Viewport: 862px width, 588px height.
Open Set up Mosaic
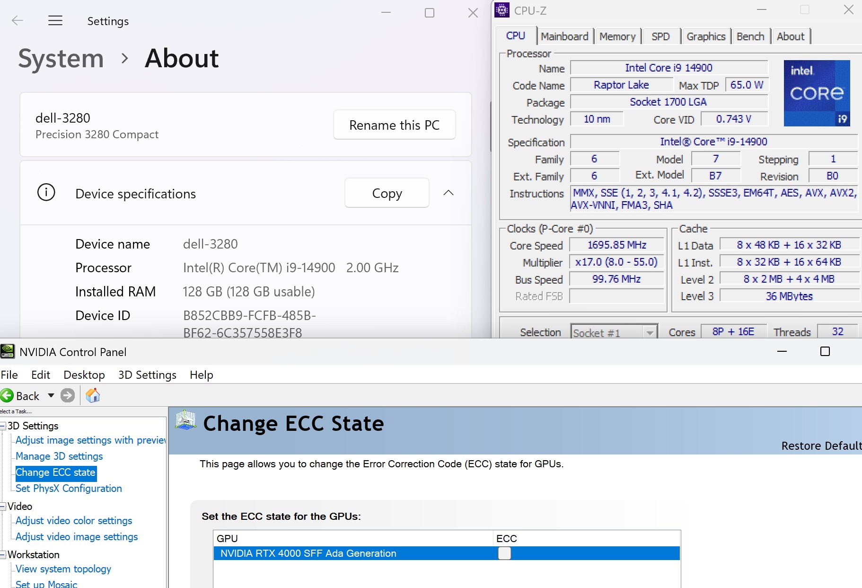tap(46, 584)
